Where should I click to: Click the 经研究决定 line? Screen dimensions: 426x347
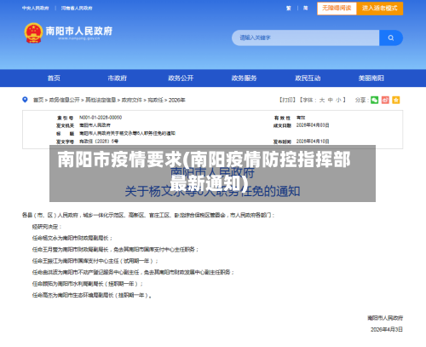pos(47,227)
